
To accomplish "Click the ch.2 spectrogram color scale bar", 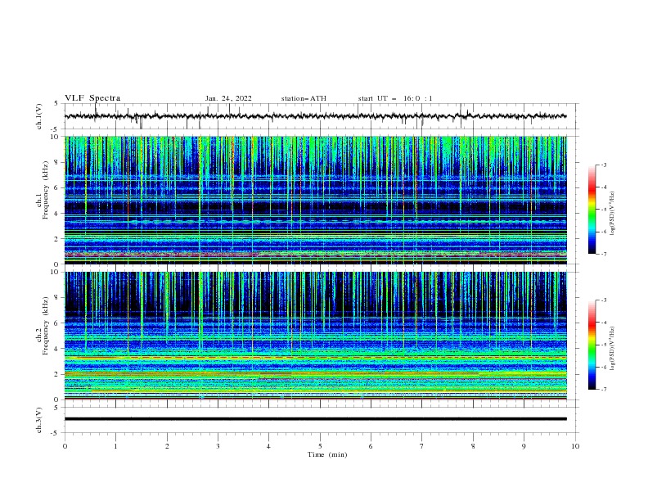I will pyautogui.click(x=592, y=345).
